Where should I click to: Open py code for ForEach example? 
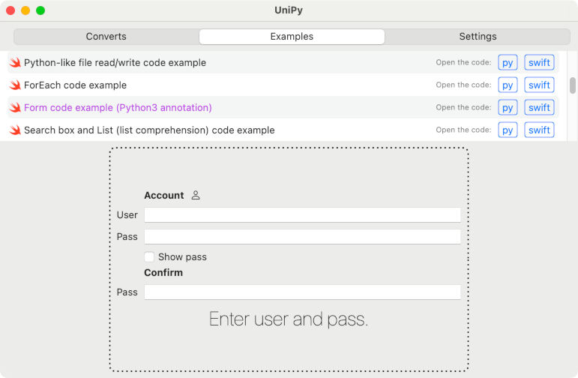click(508, 85)
